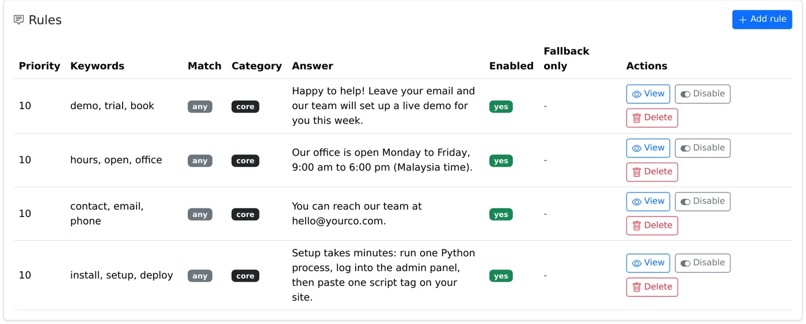This screenshot has width=806, height=324.
Task: Click the "yes" badge in install row
Action: click(501, 276)
